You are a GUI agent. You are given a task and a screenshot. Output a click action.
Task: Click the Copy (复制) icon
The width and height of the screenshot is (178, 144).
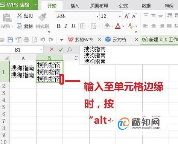click(20, 26)
